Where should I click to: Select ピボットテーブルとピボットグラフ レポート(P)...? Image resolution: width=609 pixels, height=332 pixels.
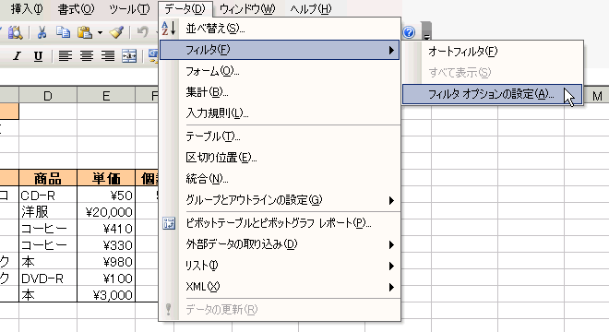(x=280, y=223)
